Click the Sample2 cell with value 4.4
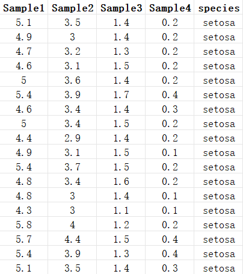Screen dimensions: 243x274 pos(72,238)
